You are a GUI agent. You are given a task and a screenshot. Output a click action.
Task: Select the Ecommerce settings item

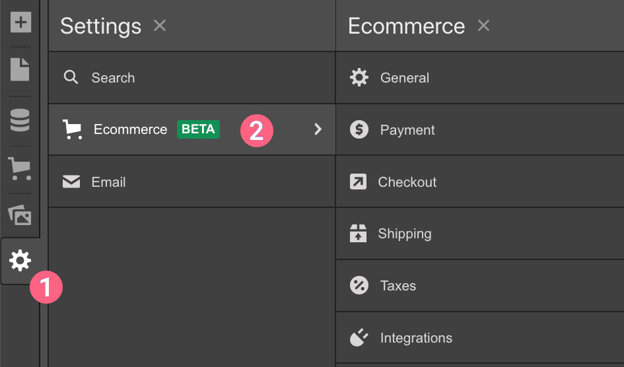click(130, 129)
